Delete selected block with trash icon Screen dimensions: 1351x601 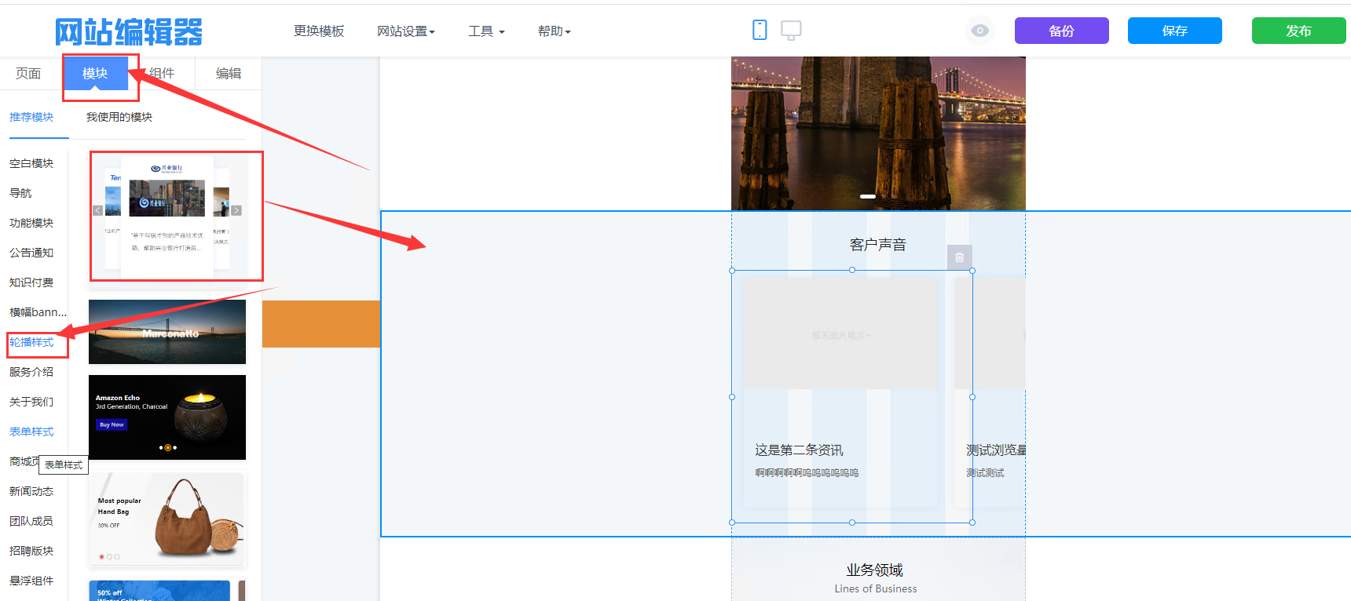[960, 257]
